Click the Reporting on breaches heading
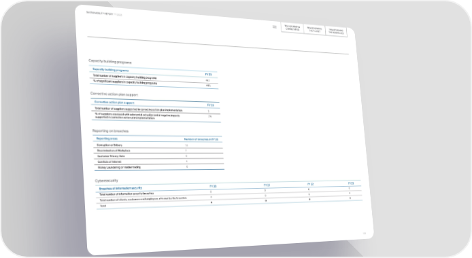This screenshot has height=258, width=472. pos(110,131)
